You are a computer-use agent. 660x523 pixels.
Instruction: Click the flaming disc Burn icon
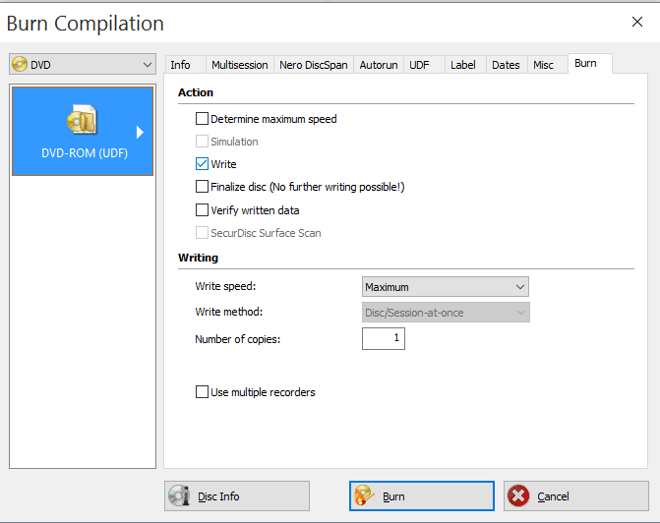364,495
